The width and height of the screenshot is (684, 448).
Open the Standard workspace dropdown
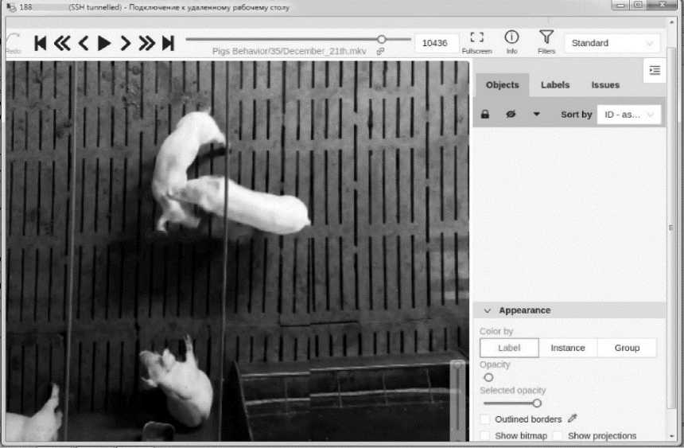coord(612,43)
